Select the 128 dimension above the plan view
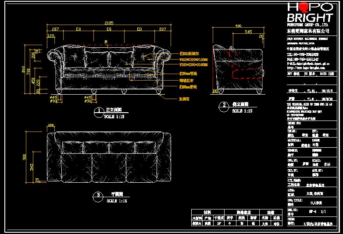The height and width of the screenshot is (234, 343). 50,125
